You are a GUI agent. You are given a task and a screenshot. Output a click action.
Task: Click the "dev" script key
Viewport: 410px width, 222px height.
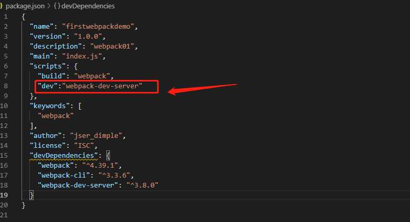tap(48, 86)
